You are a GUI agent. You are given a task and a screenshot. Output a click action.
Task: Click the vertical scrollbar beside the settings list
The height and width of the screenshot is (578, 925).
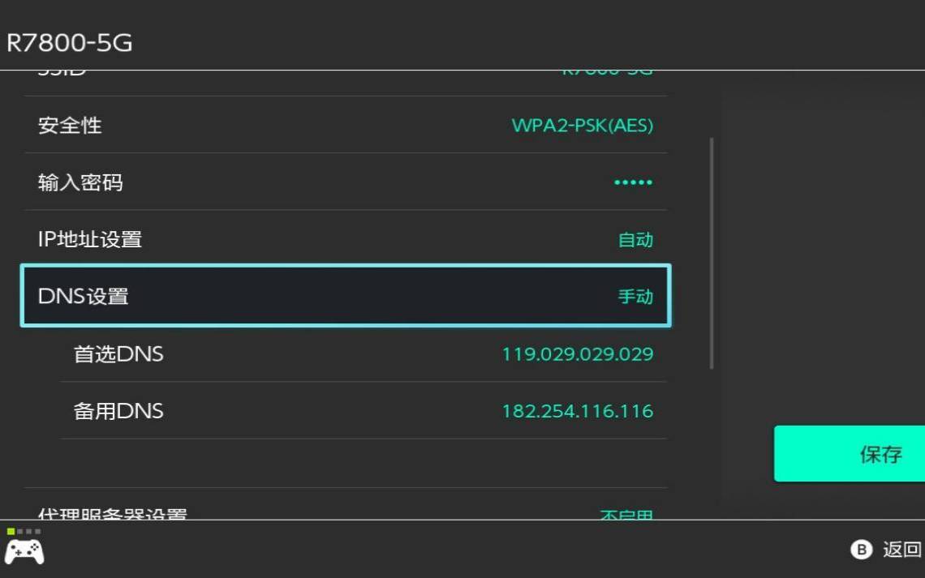coord(712,253)
